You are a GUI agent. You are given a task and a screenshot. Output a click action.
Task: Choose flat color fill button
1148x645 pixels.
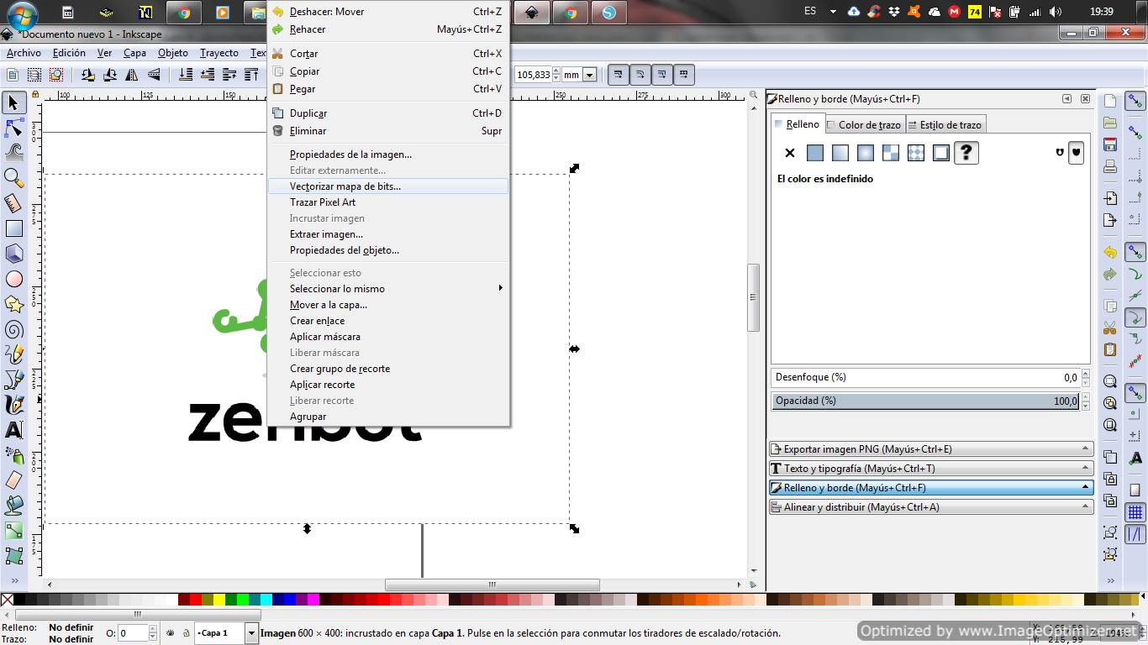(x=814, y=153)
